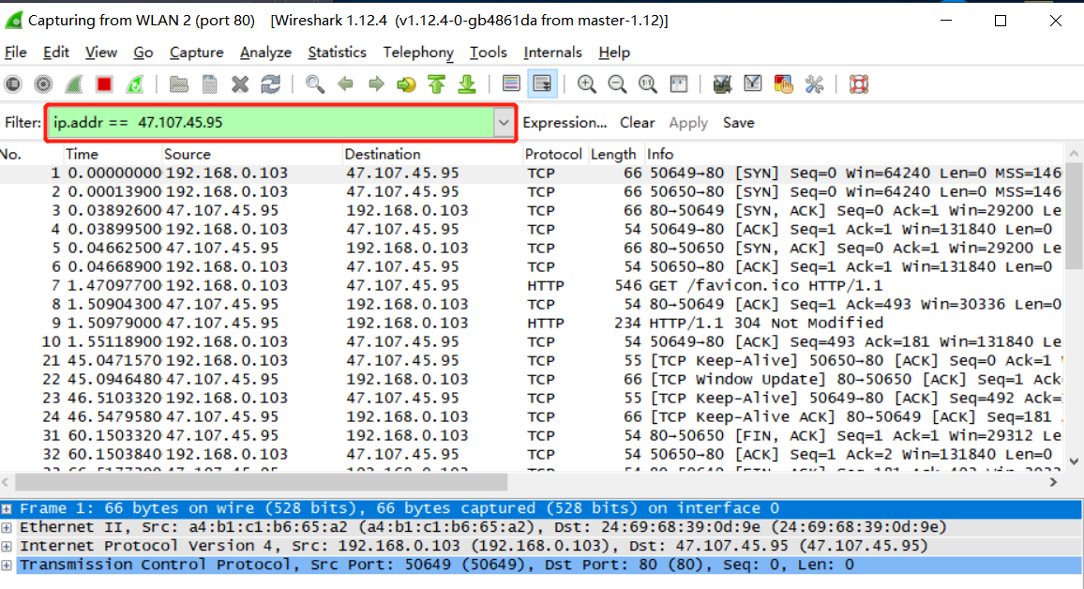Reset zoom to normal size 1:1

click(647, 84)
